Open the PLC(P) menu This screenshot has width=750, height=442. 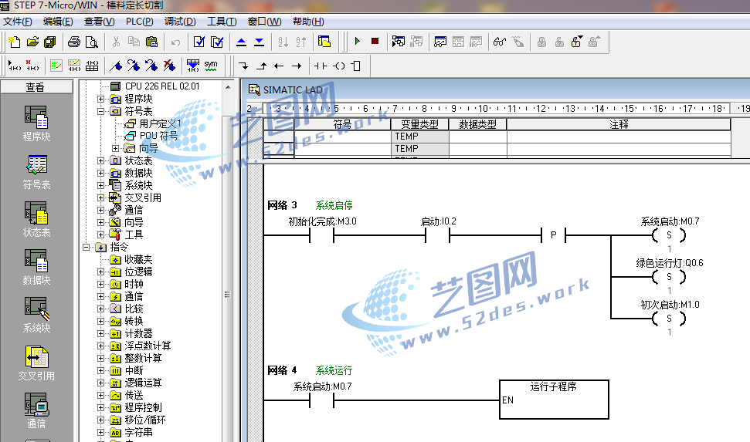pos(140,22)
